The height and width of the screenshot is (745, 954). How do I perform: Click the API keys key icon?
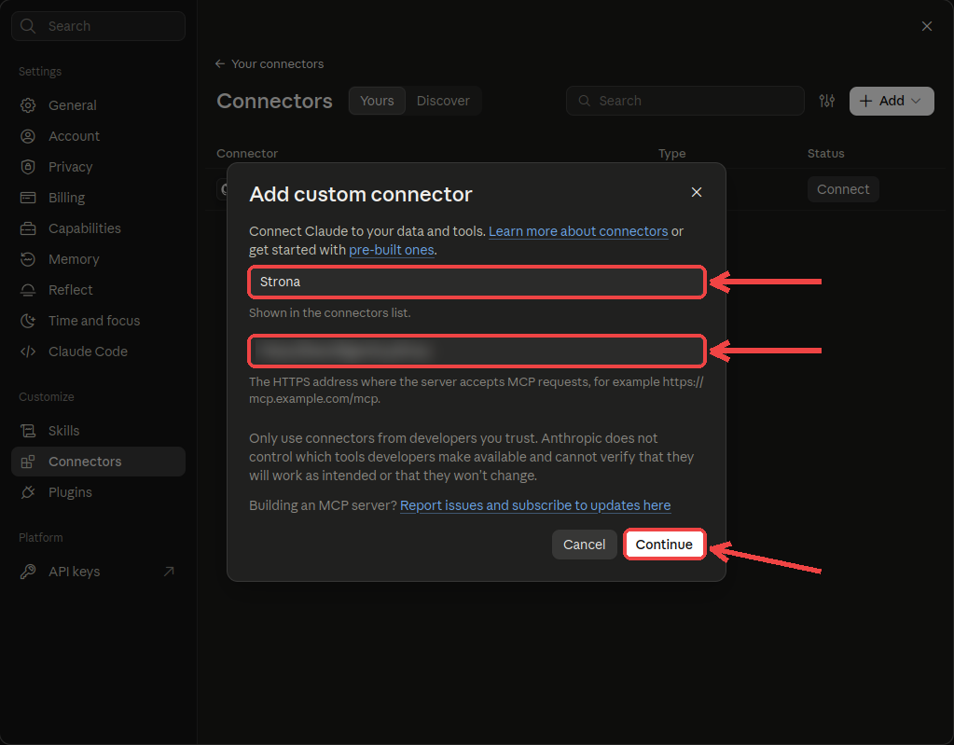click(28, 572)
